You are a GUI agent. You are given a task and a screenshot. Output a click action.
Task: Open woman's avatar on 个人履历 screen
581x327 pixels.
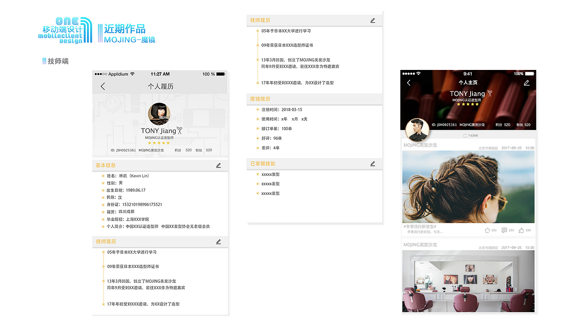click(159, 114)
